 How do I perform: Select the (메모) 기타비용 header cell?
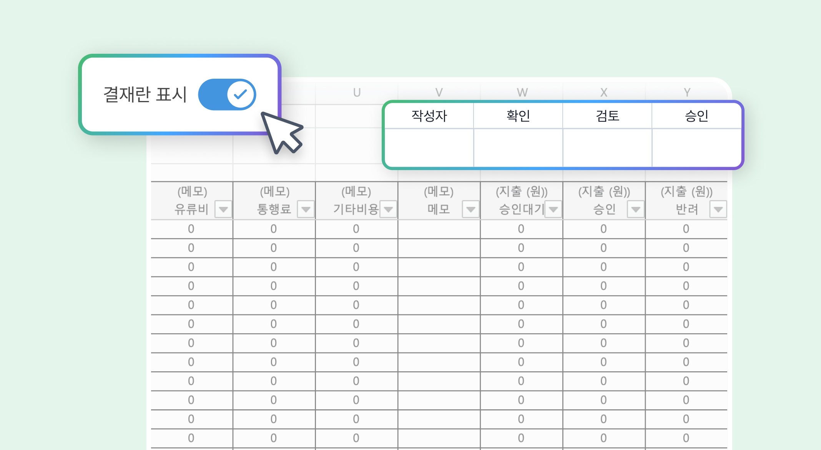tap(357, 200)
